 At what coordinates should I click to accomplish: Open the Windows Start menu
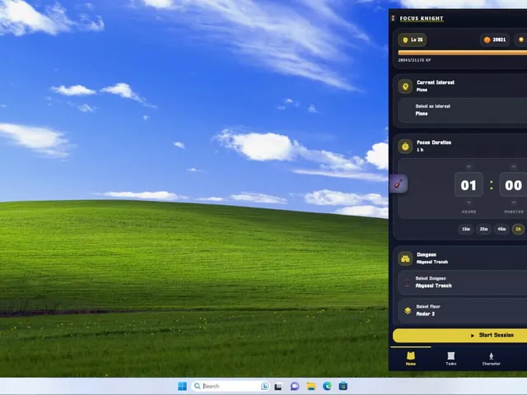[182, 386]
